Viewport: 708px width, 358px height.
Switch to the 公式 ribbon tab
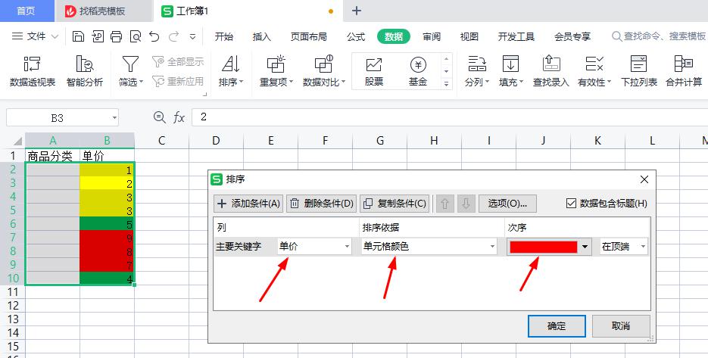(356, 36)
